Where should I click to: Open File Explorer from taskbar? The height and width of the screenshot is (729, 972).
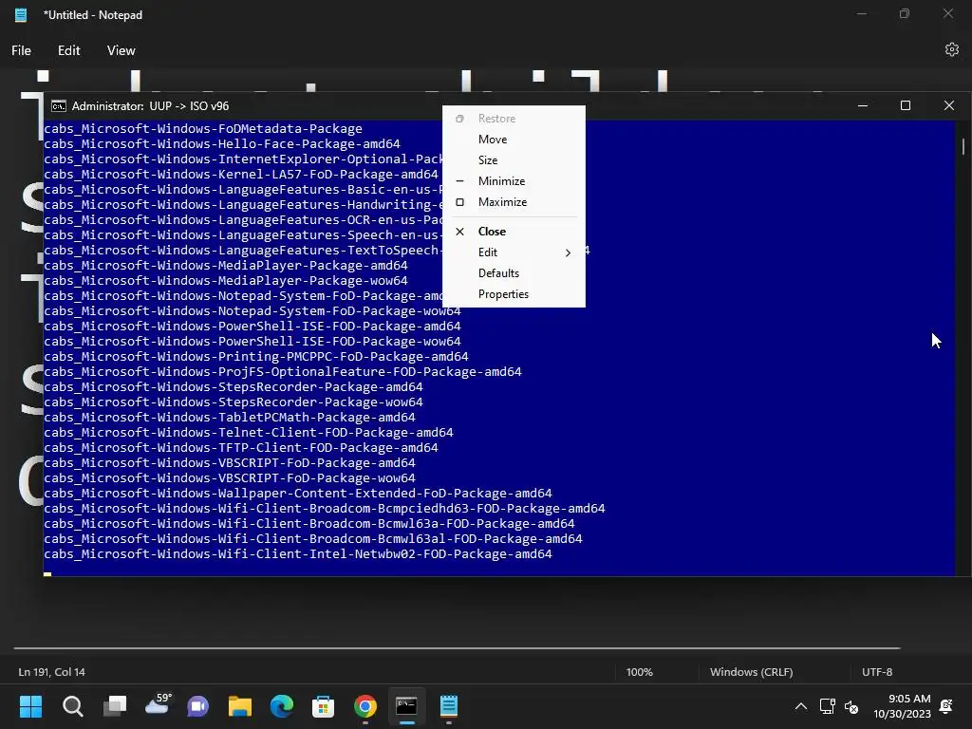click(x=240, y=706)
